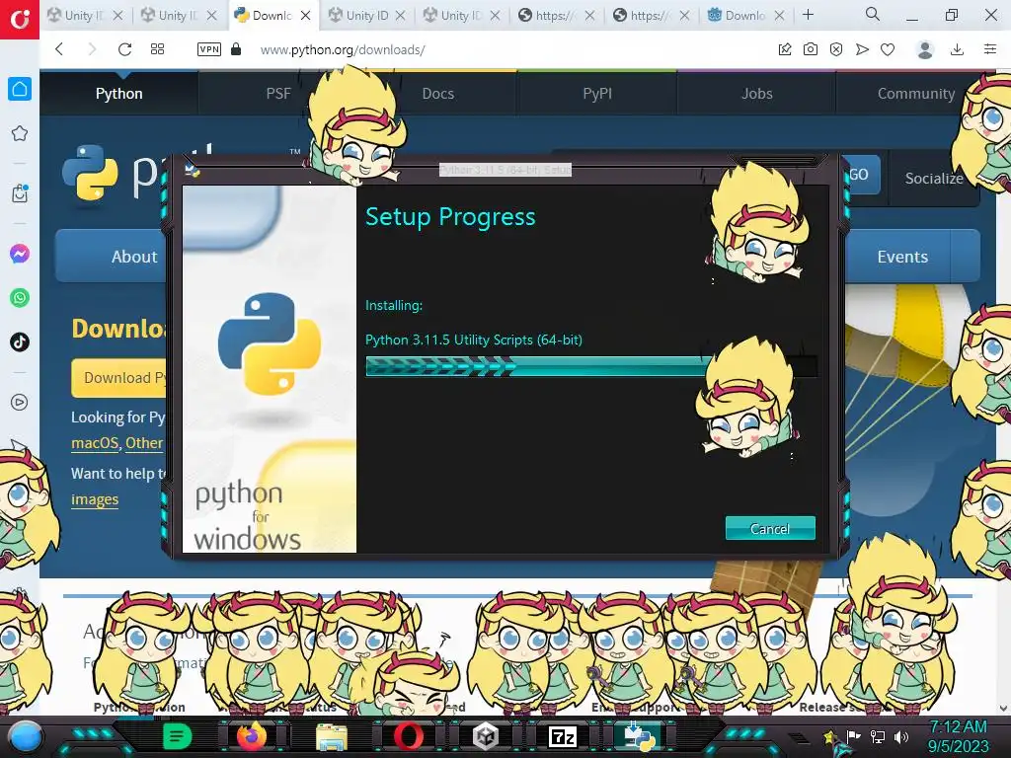Click the forward navigation arrow
This screenshot has width=1011, height=758.
pyautogui.click(x=92, y=49)
